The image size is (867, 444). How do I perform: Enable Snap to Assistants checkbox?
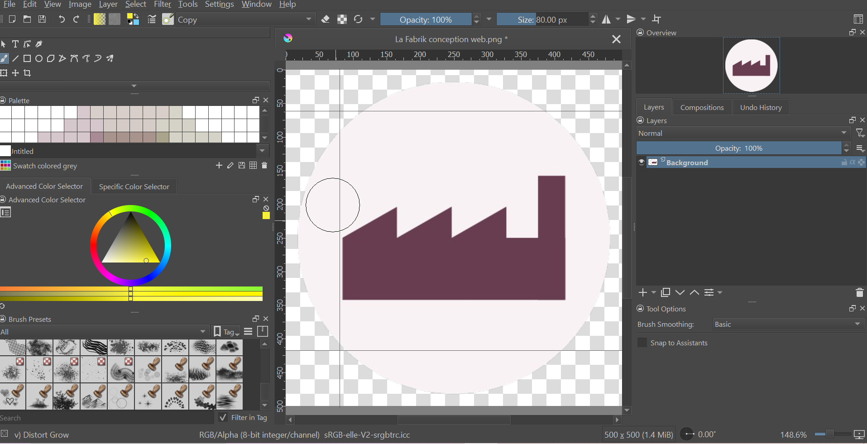click(x=642, y=343)
